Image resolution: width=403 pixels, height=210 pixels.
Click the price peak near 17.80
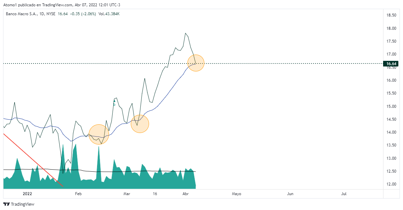185,33
